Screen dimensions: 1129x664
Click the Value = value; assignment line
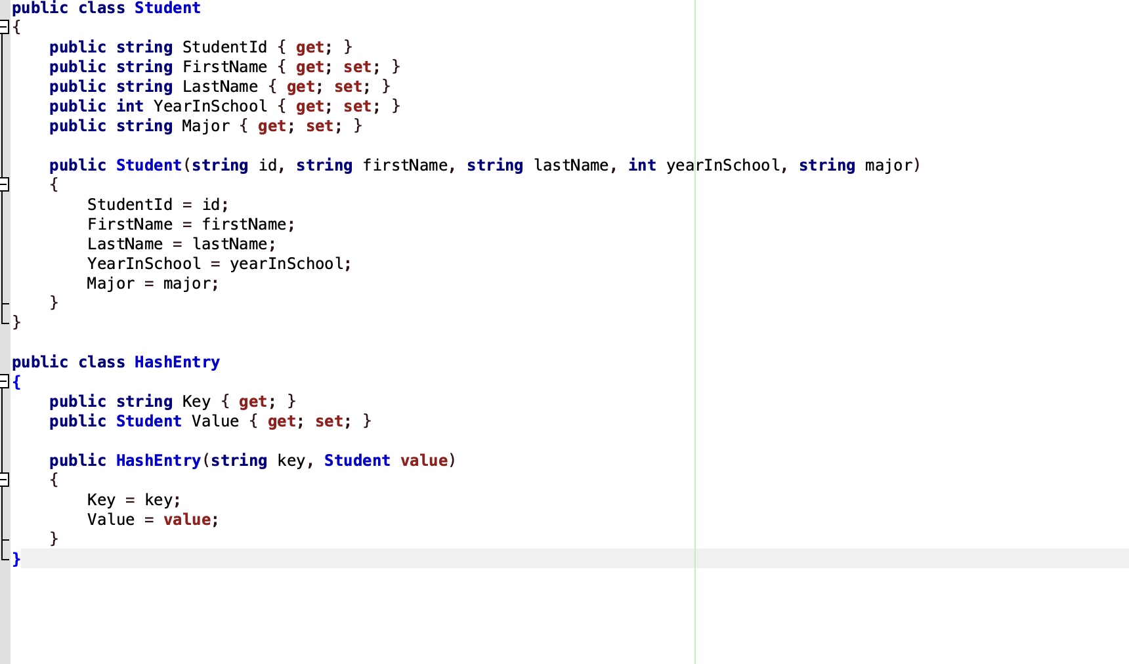click(152, 519)
